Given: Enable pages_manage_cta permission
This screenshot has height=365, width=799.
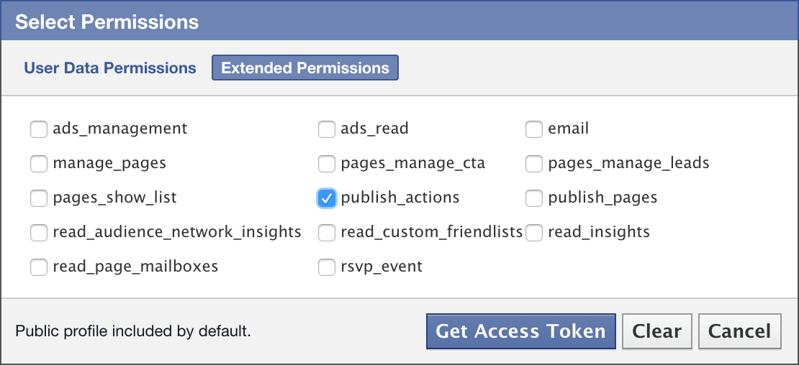Looking at the screenshot, I should (x=327, y=164).
